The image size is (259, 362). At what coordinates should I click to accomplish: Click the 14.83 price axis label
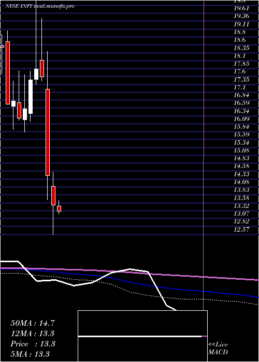click(241, 158)
